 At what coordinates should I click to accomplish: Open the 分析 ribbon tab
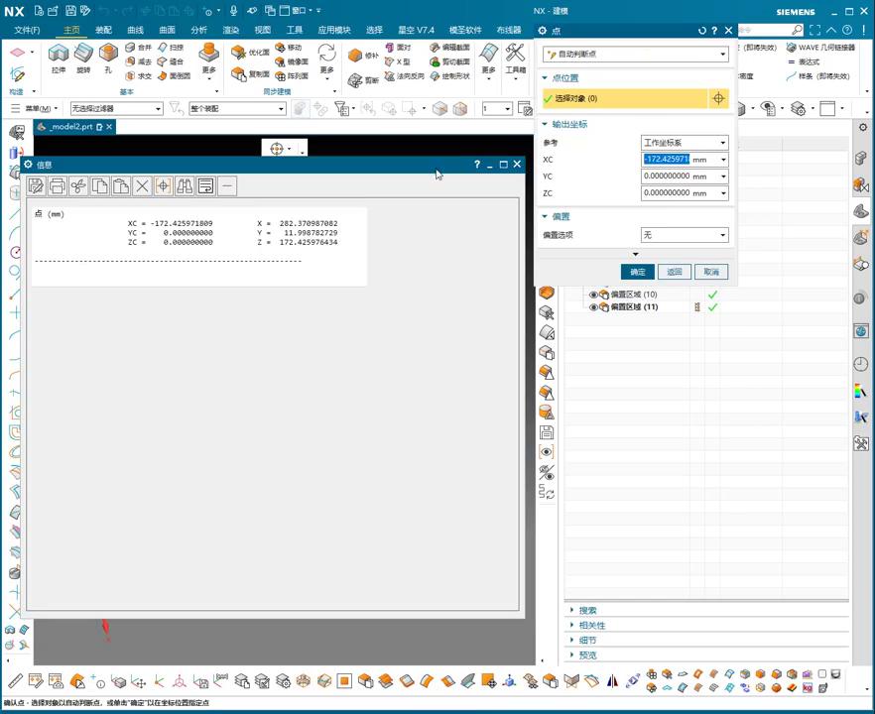[198, 30]
